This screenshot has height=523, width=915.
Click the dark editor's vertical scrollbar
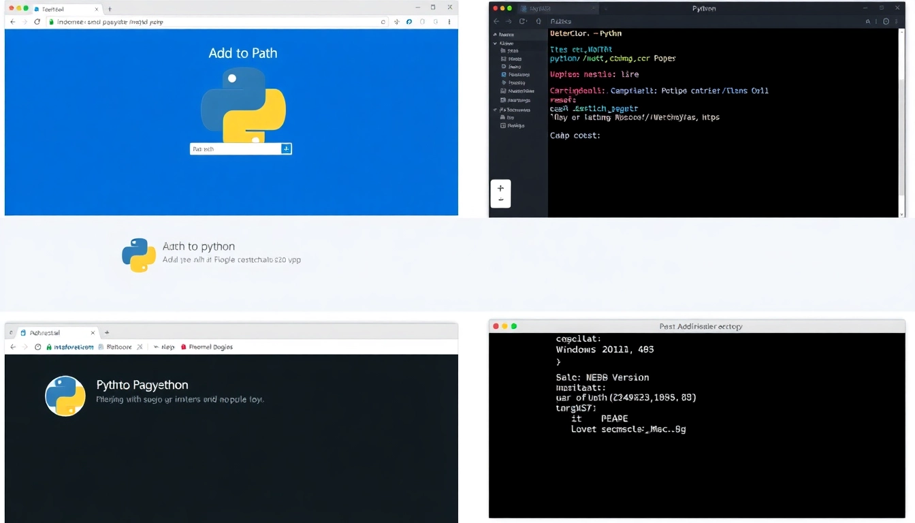pyautogui.click(x=903, y=123)
